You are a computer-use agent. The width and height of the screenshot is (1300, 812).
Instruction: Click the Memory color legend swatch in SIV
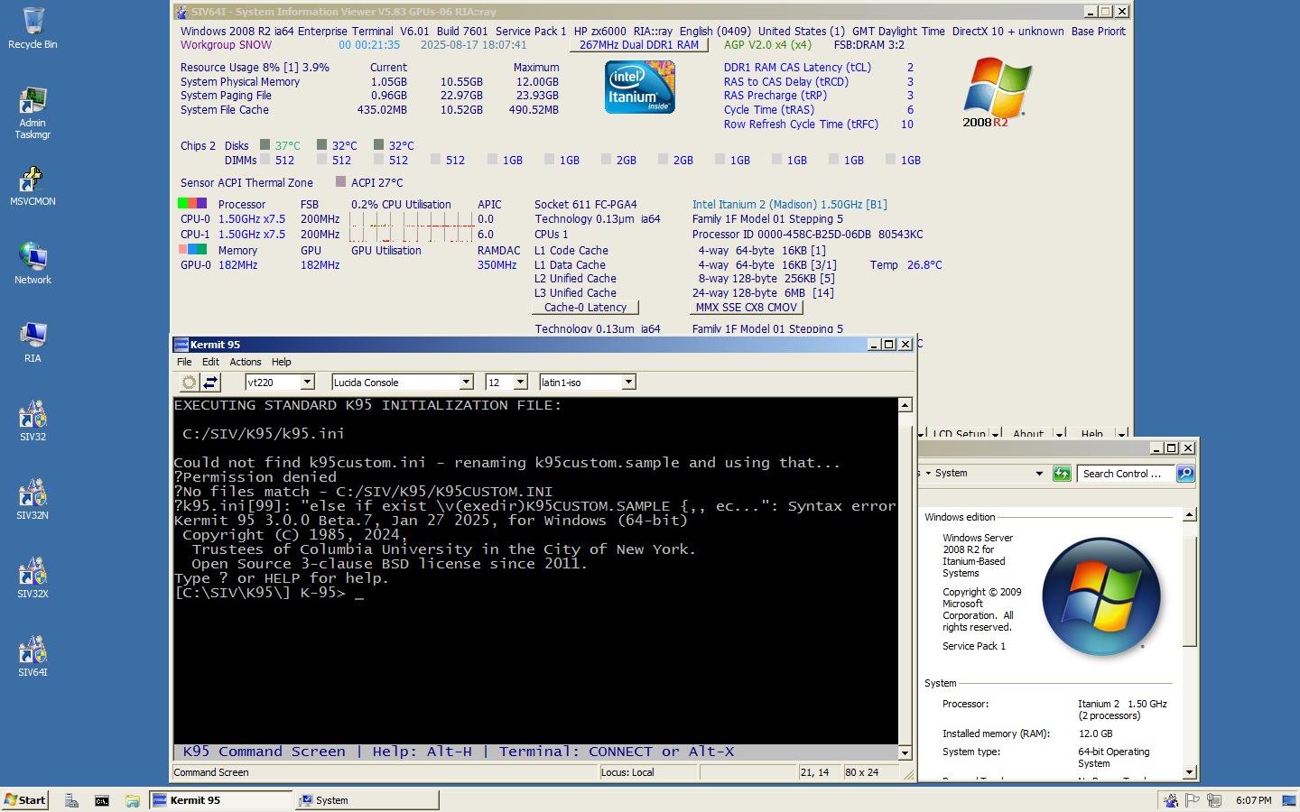[192, 250]
